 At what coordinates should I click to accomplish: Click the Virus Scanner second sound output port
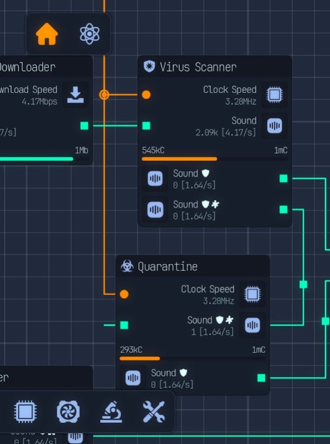coord(283,210)
